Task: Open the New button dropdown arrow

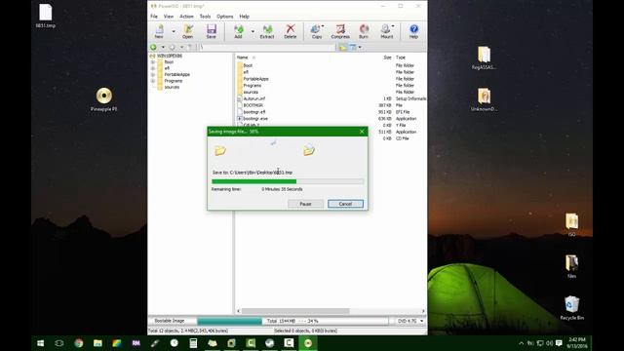Action: [x=174, y=31]
